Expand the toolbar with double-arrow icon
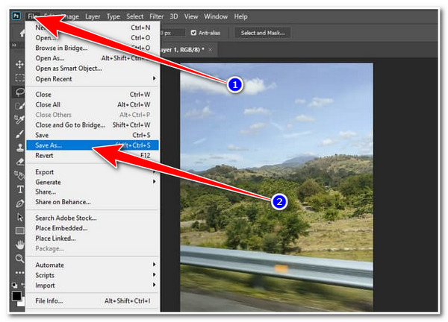 tap(13, 45)
